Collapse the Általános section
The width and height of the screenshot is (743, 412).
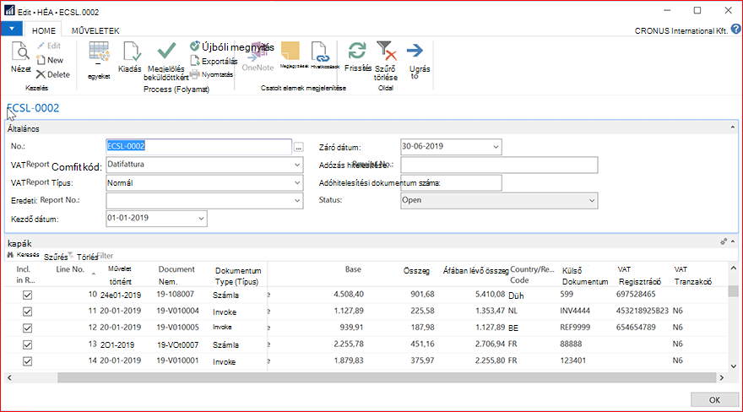733,127
